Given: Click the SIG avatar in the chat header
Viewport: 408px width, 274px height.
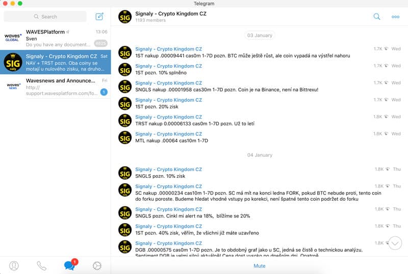Looking at the screenshot, I should click(125, 17).
